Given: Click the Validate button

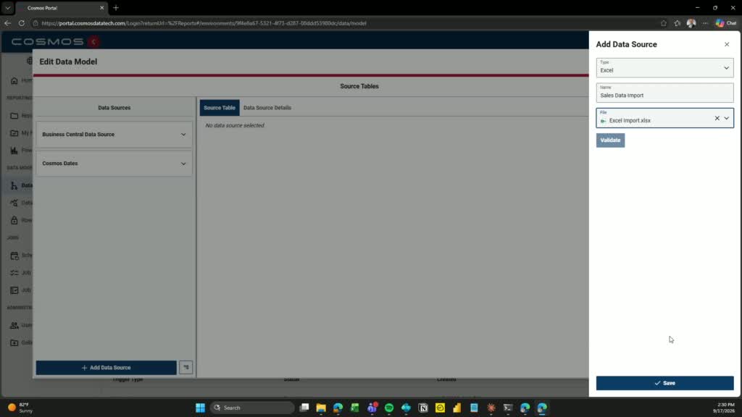Looking at the screenshot, I should click(610, 140).
